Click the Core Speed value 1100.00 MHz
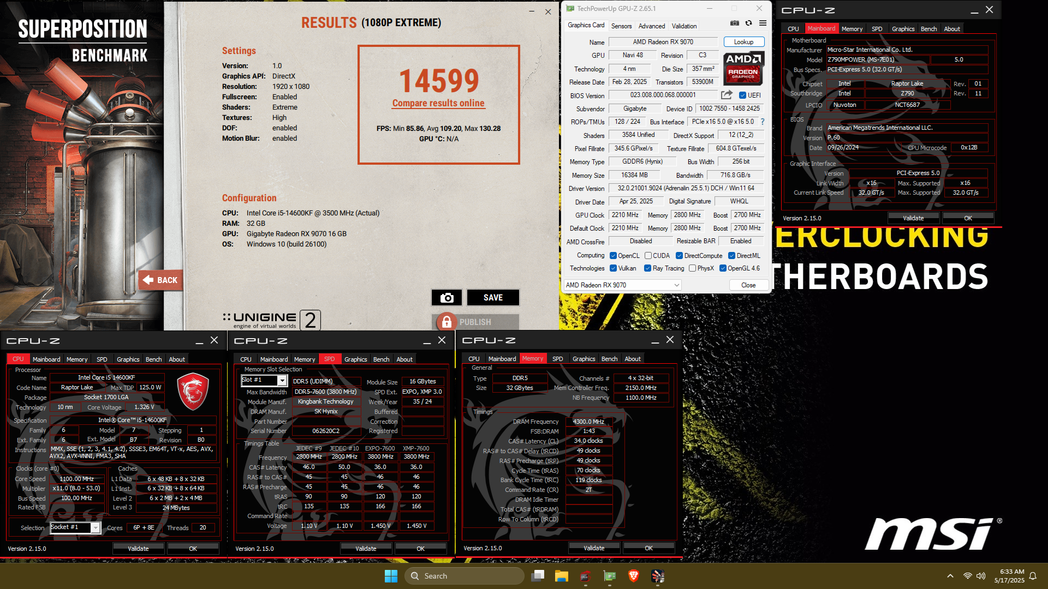The image size is (1048, 589). point(76,479)
